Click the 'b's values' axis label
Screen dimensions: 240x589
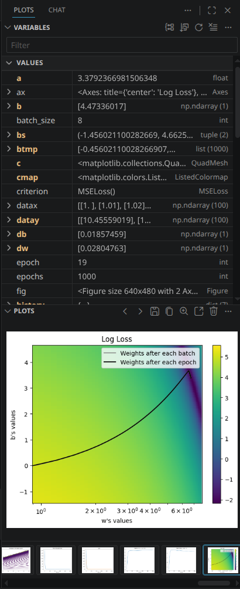point(13,424)
